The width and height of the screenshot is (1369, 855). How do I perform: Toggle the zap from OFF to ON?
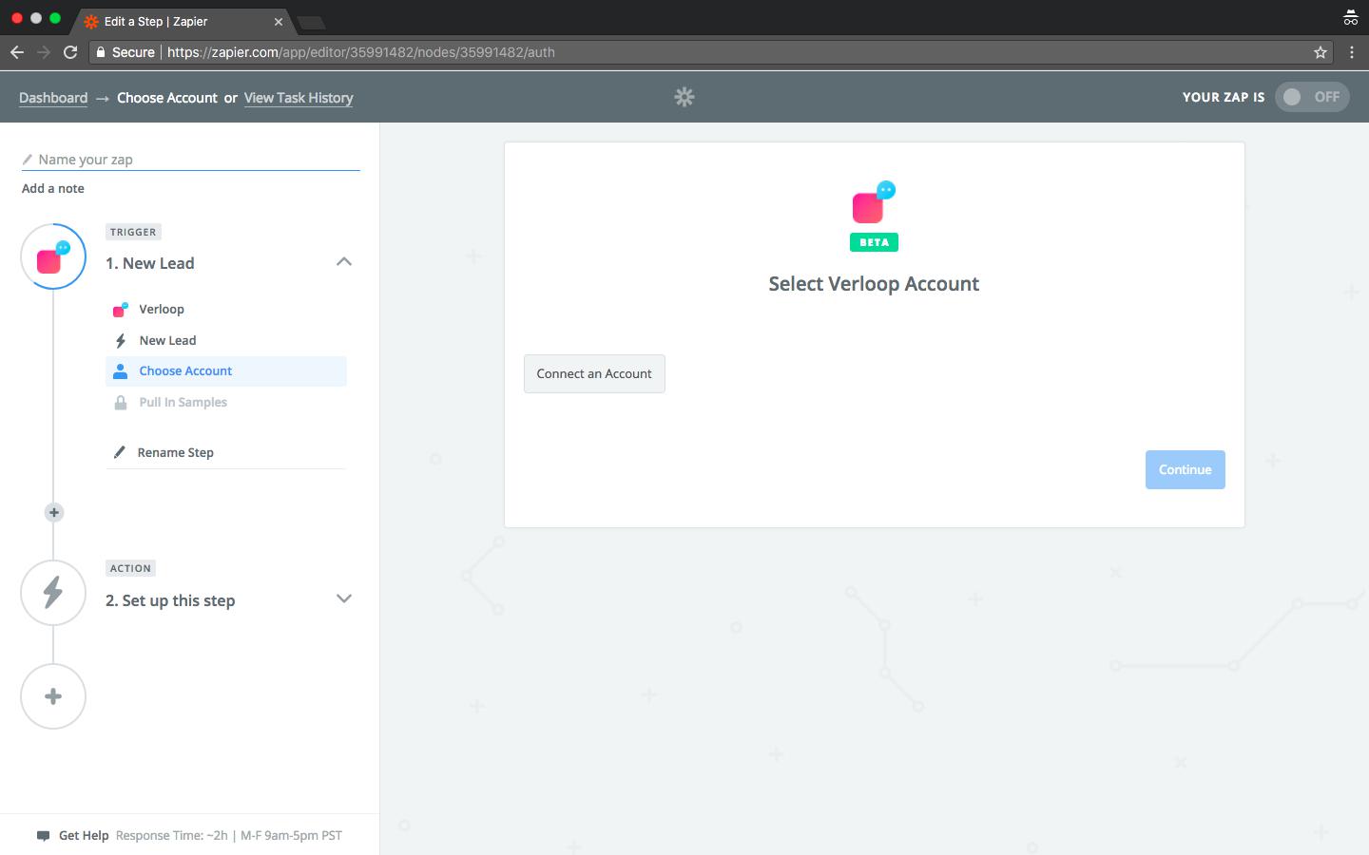pos(1312,96)
